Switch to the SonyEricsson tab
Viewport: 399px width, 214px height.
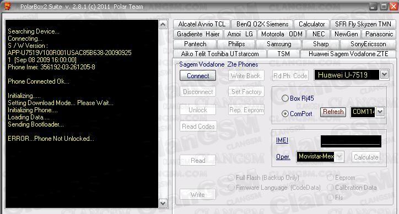tap(368, 44)
